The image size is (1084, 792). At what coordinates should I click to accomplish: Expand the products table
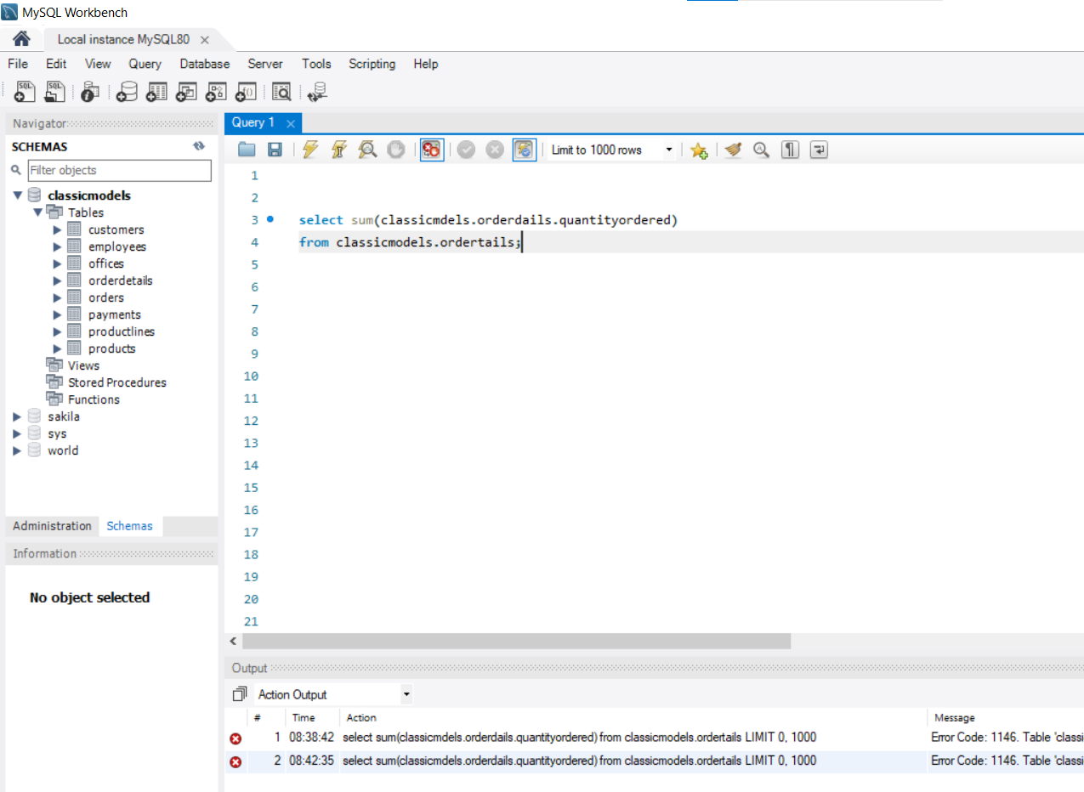tap(57, 348)
